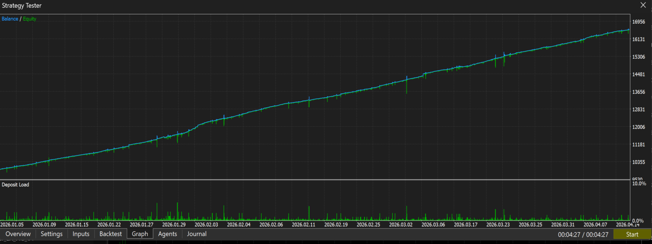This screenshot has height=244, width=652.
Task: Switch to the Settings tab
Action: (x=52, y=234)
